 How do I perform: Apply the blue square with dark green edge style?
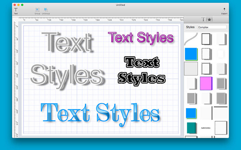click(x=191, y=54)
